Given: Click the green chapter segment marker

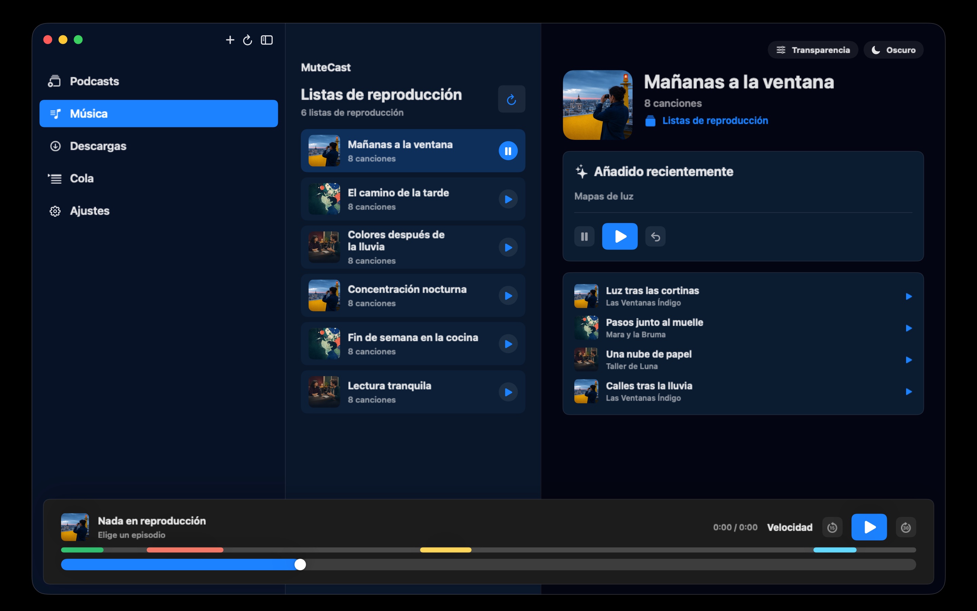Looking at the screenshot, I should click(82, 550).
